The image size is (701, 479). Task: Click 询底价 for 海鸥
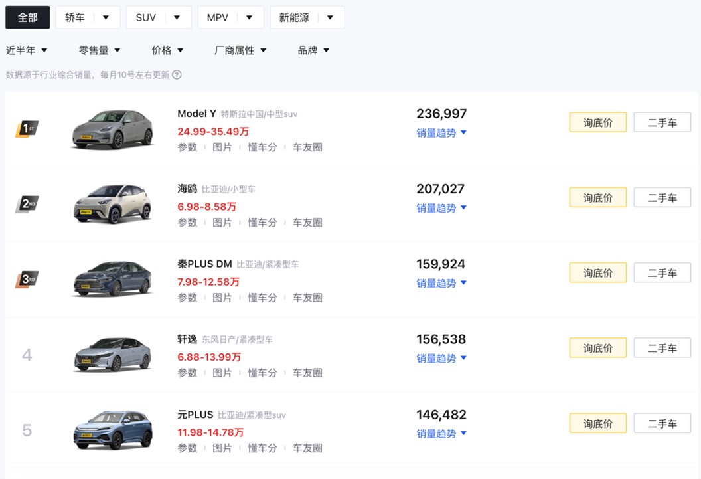(597, 197)
